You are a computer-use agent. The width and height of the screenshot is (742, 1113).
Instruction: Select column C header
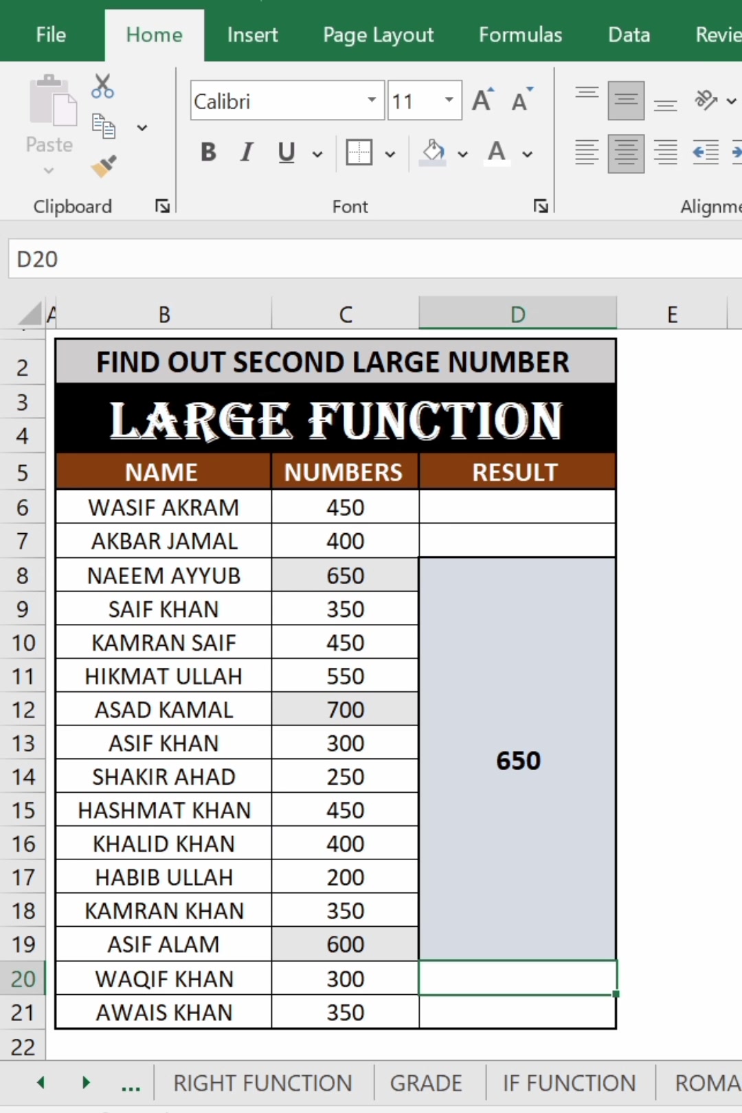pos(346,314)
